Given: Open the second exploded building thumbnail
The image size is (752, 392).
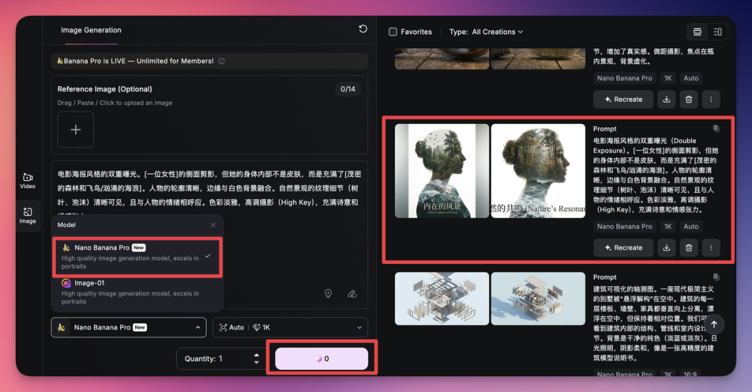Looking at the screenshot, I should [538, 299].
